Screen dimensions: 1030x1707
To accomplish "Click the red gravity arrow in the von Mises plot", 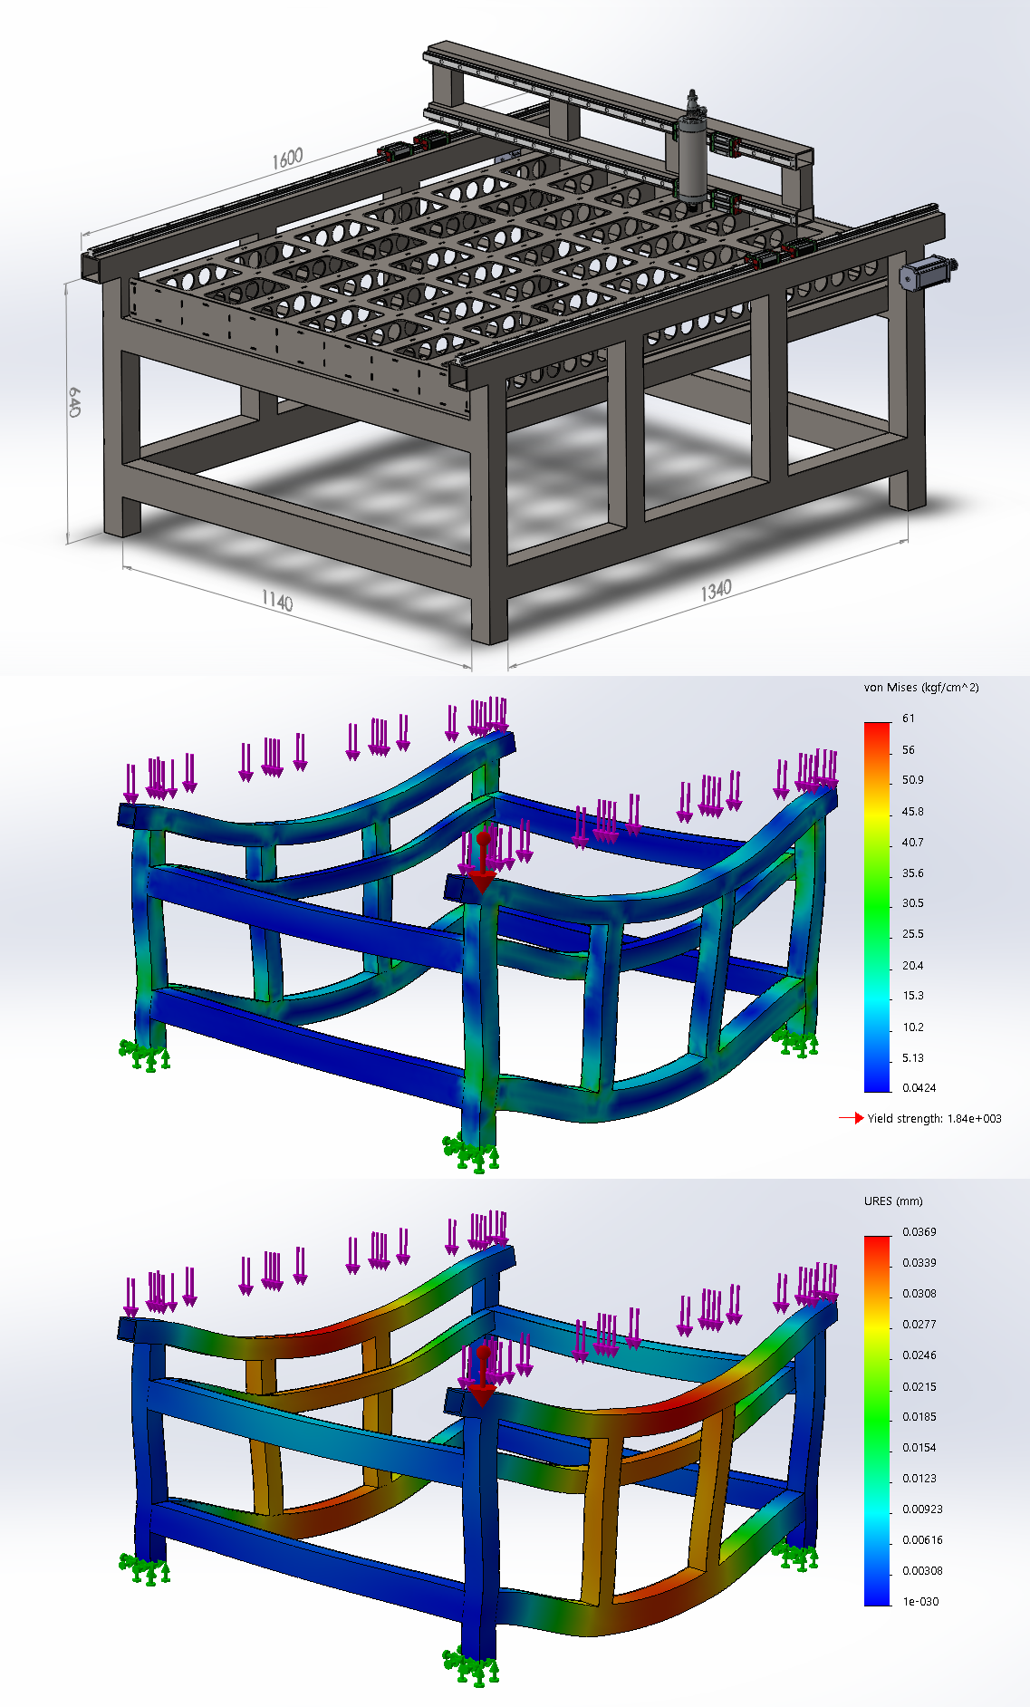I will tap(483, 863).
